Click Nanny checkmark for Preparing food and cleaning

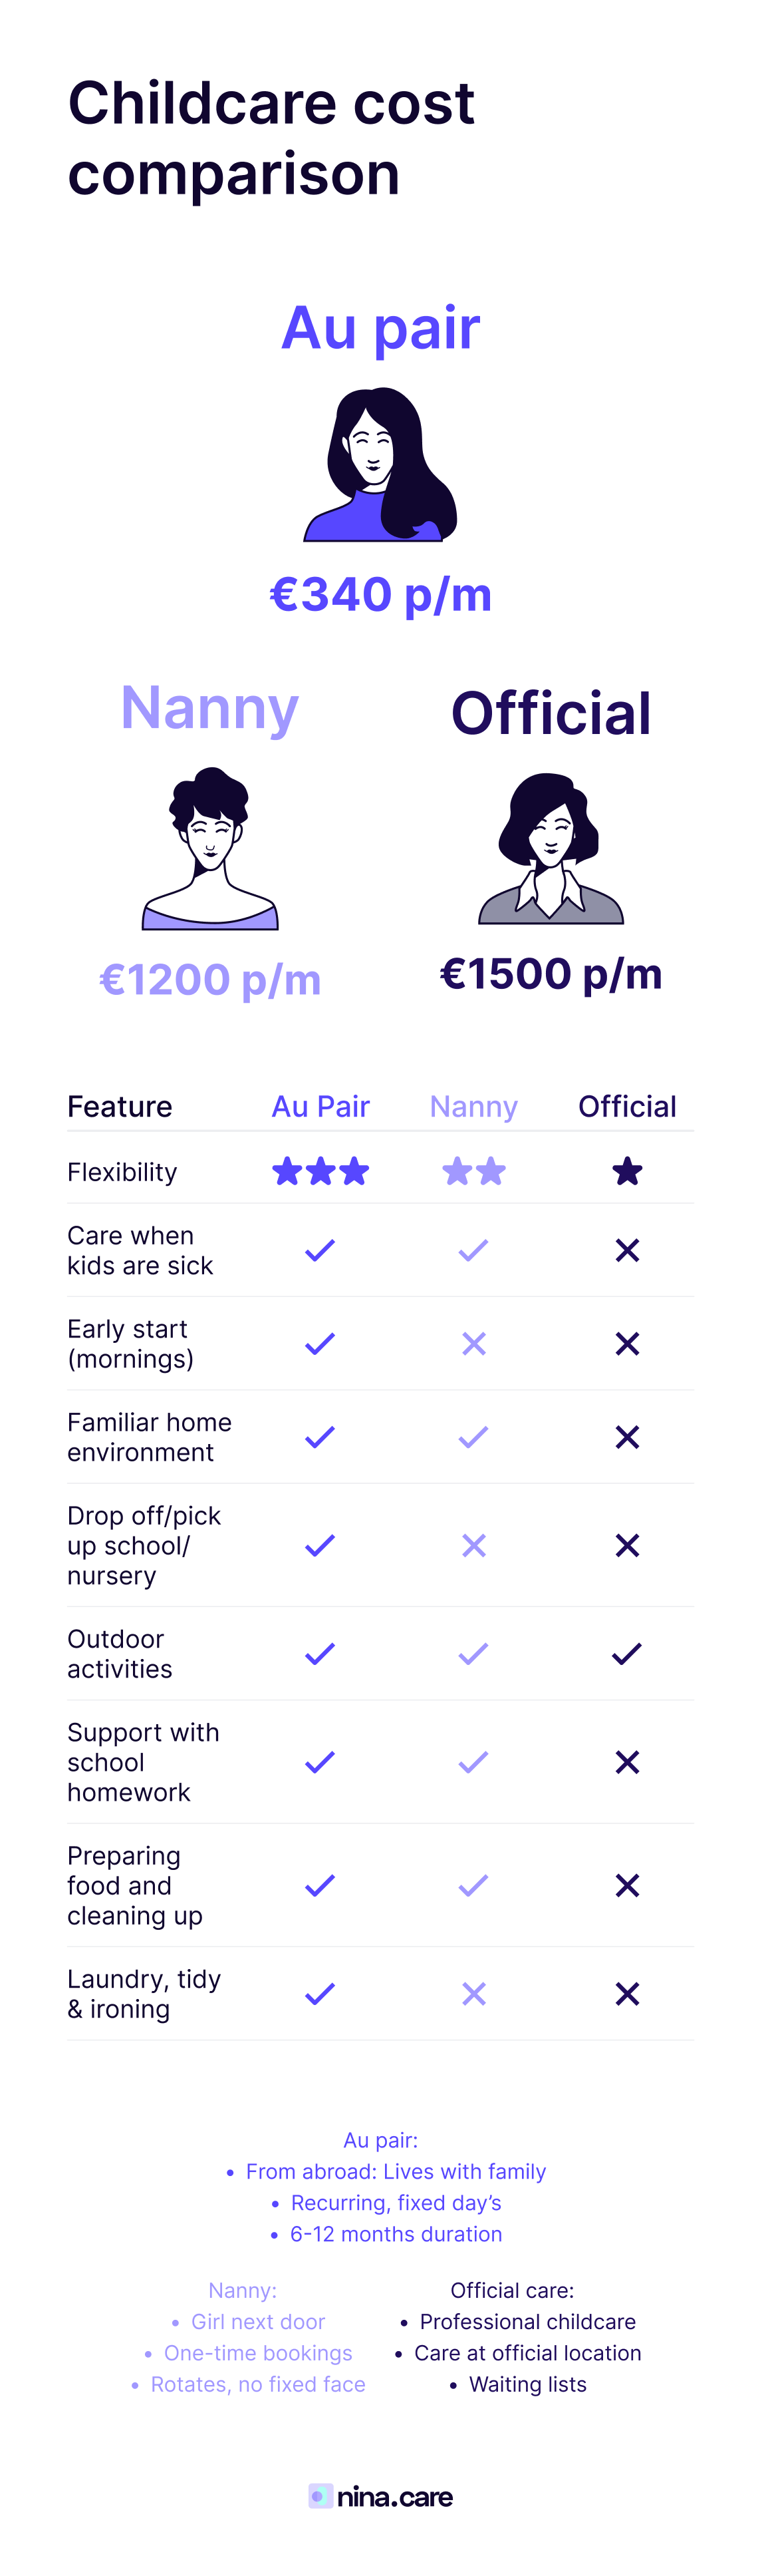(x=473, y=1886)
